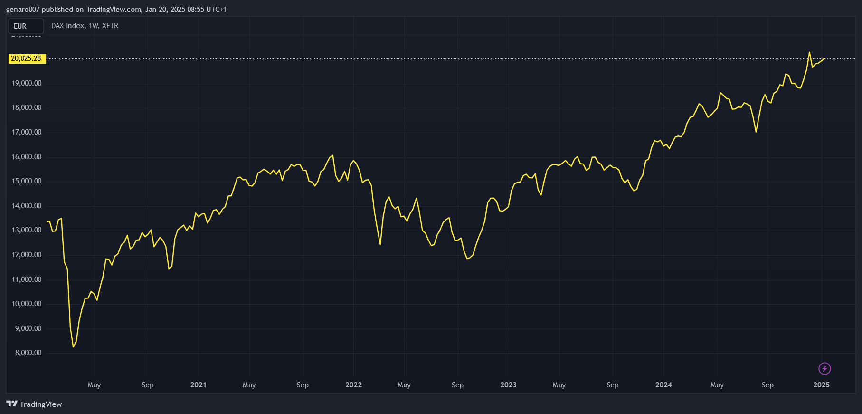Image resolution: width=862 pixels, height=414 pixels.
Task: Open the EUR currency selector
Action: [x=26, y=26]
